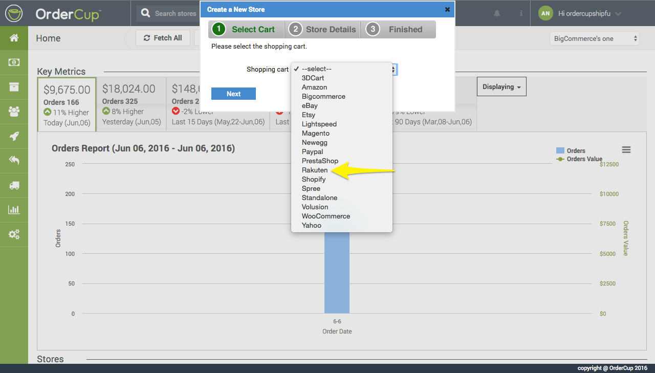Open the money/payments sidebar icon
Image resolution: width=655 pixels, height=373 pixels.
tap(14, 62)
